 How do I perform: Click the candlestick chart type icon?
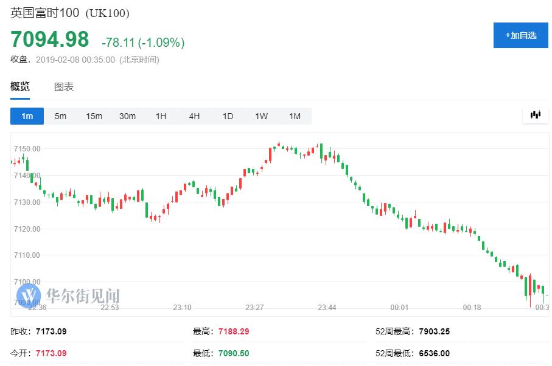coord(536,115)
